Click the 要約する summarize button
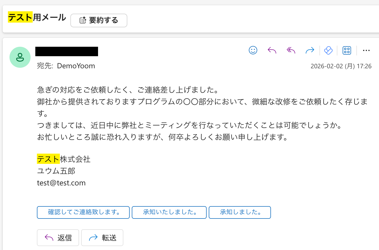This screenshot has width=379, height=250. (99, 20)
